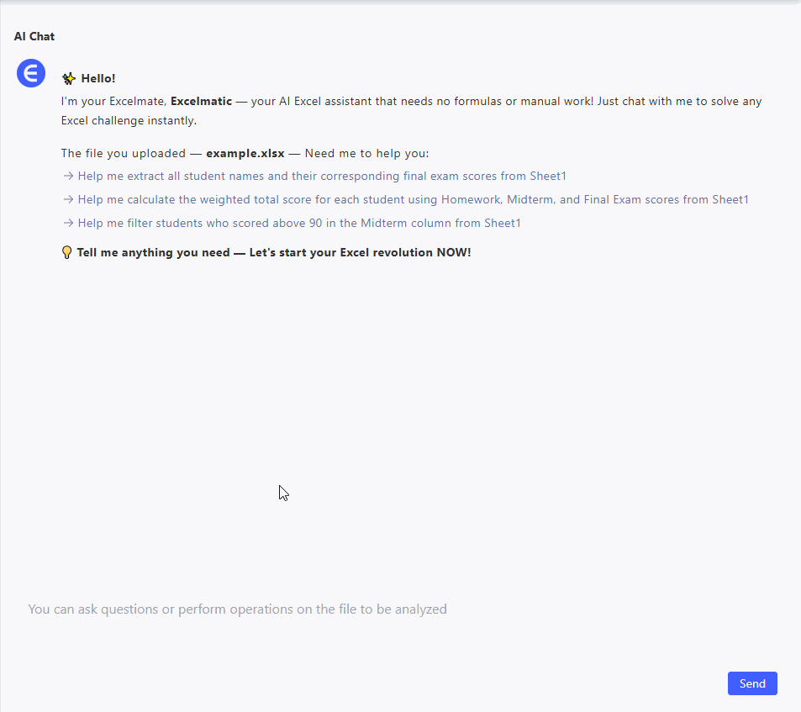The width and height of the screenshot is (801, 712).
Task: Click the AI Chat panel heading
Action: [34, 36]
